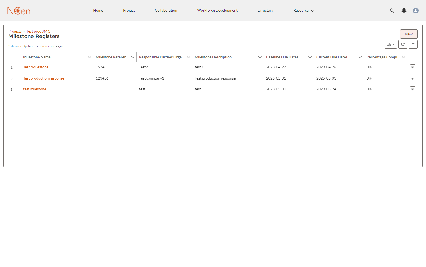Show filters with the funnel icon
Viewport: 426px width, 267px height.
(413, 44)
